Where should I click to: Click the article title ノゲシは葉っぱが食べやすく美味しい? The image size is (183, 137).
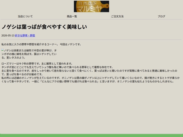tap(44, 27)
